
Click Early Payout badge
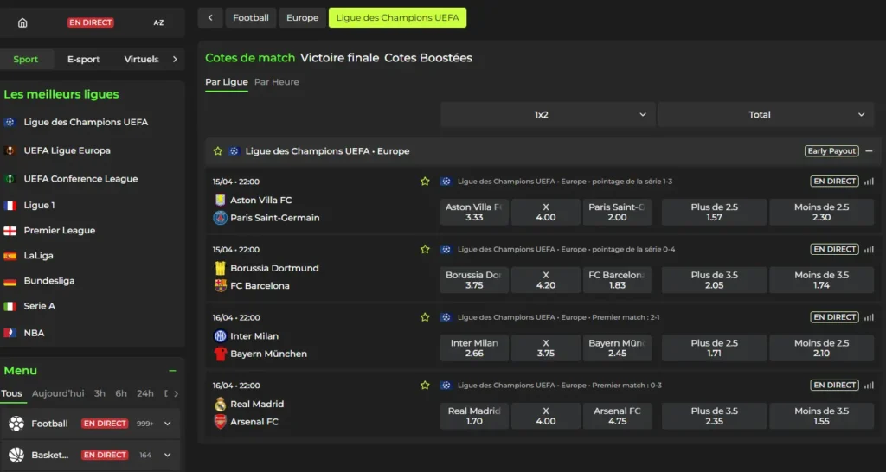831,151
